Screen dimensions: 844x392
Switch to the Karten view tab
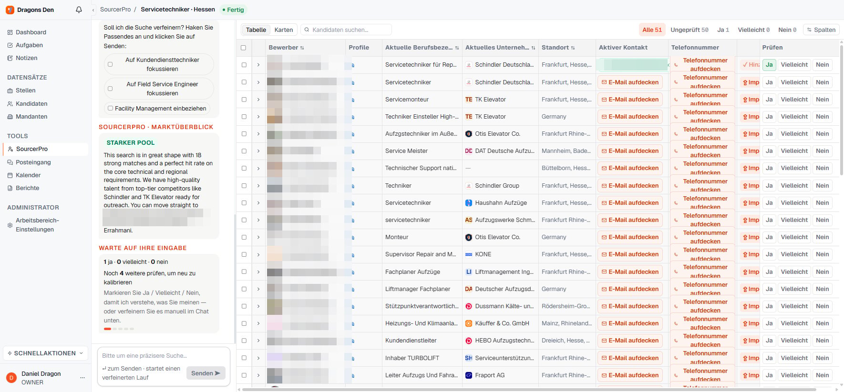tap(284, 30)
